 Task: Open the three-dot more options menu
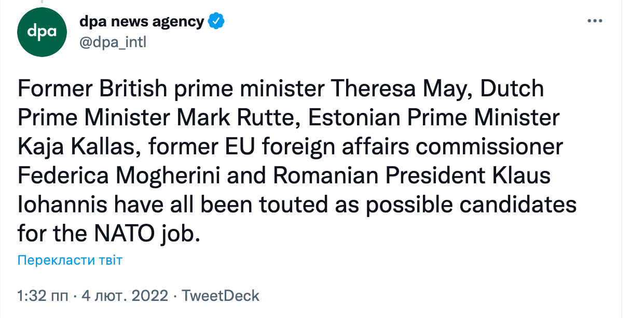point(595,21)
